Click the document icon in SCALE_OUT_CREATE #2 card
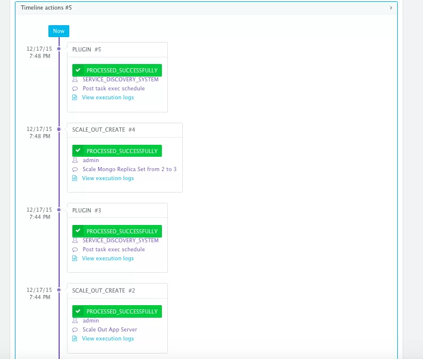Viewport: 423px width, 359px height. pos(75,339)
